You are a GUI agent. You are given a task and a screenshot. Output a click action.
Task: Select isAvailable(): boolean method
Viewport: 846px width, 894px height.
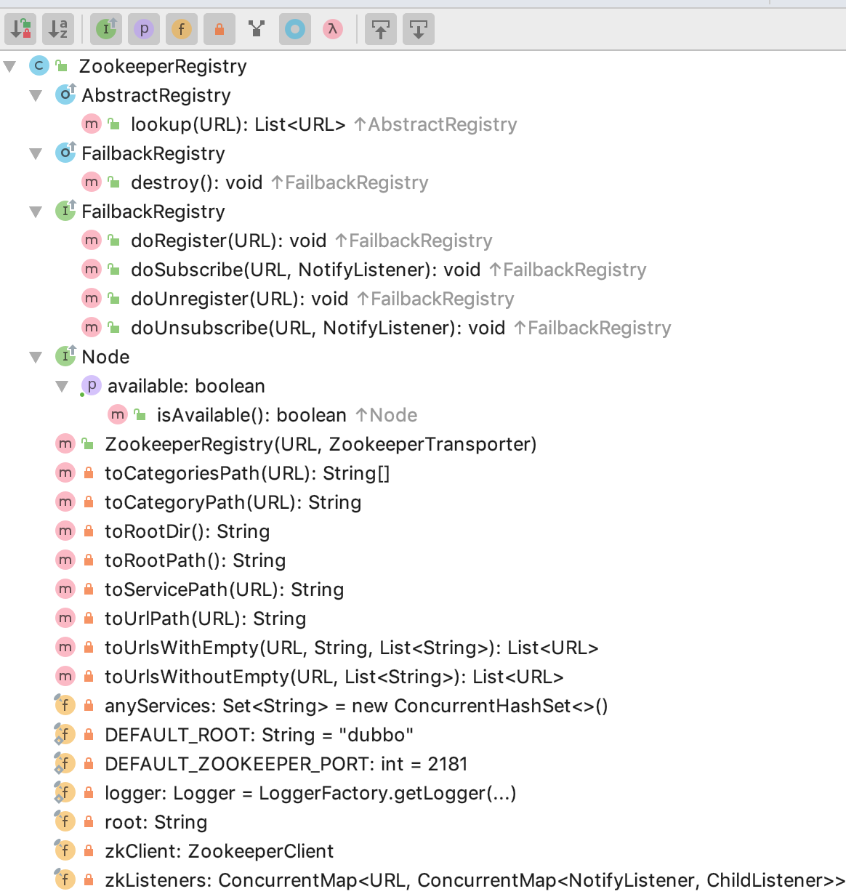[x=251, y=415]
